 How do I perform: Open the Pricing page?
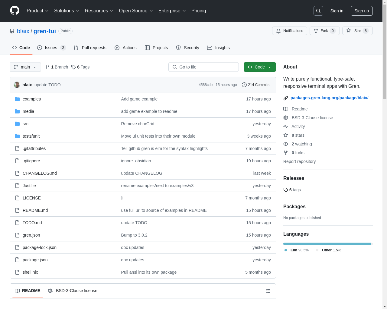pyautogui.click(x=199, y=11)
